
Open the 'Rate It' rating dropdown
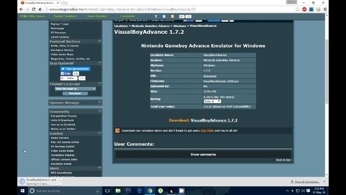point(212,101)
